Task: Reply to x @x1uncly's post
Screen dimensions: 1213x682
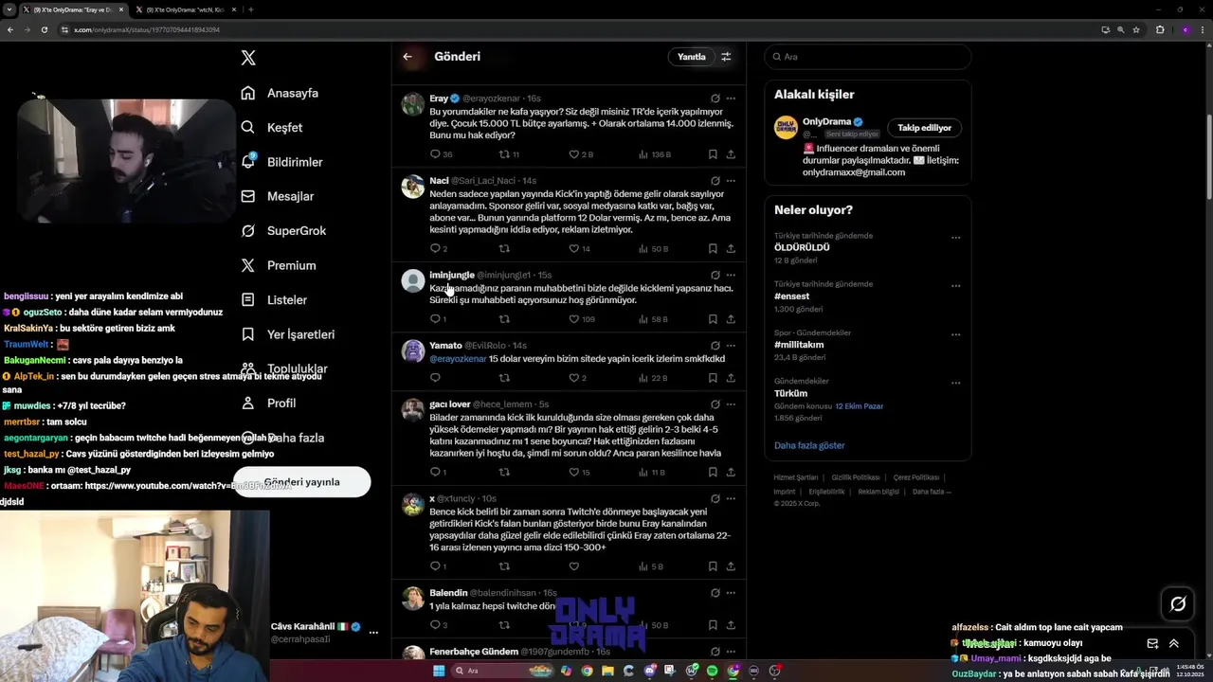Action: click(x=436, y=566)
